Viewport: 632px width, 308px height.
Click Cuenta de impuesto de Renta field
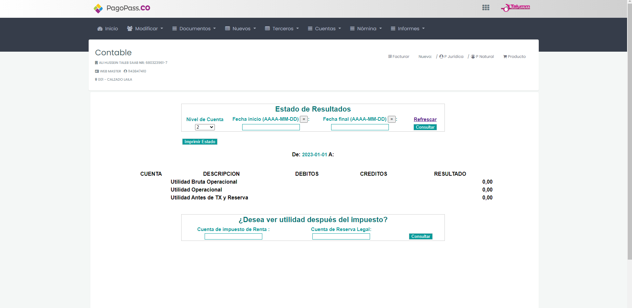coord(233,237)
